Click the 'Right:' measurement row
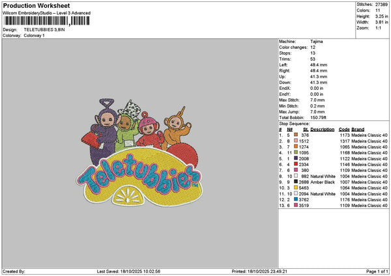Viewport: 391px width, 276px height. pos(303,71)
